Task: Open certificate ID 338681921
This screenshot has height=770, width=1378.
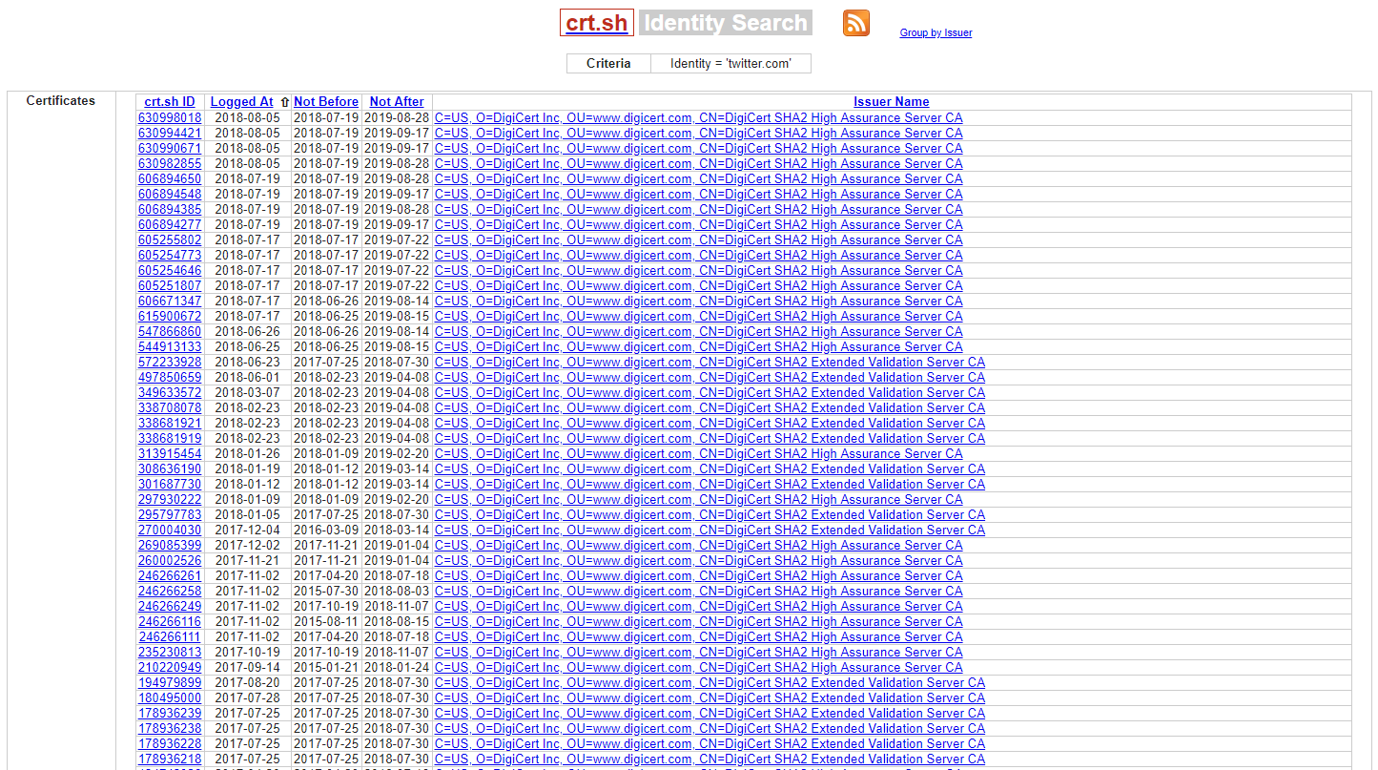Action: (170, 424)
